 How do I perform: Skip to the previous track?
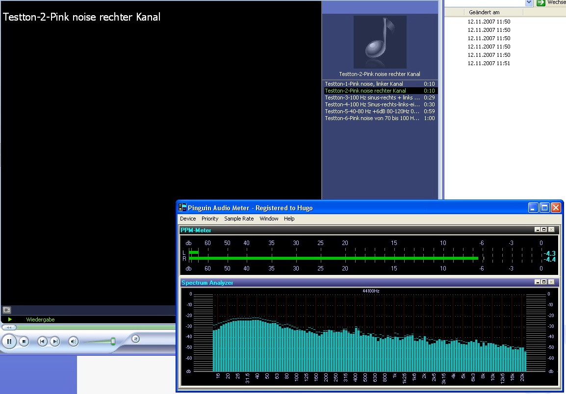42,341
